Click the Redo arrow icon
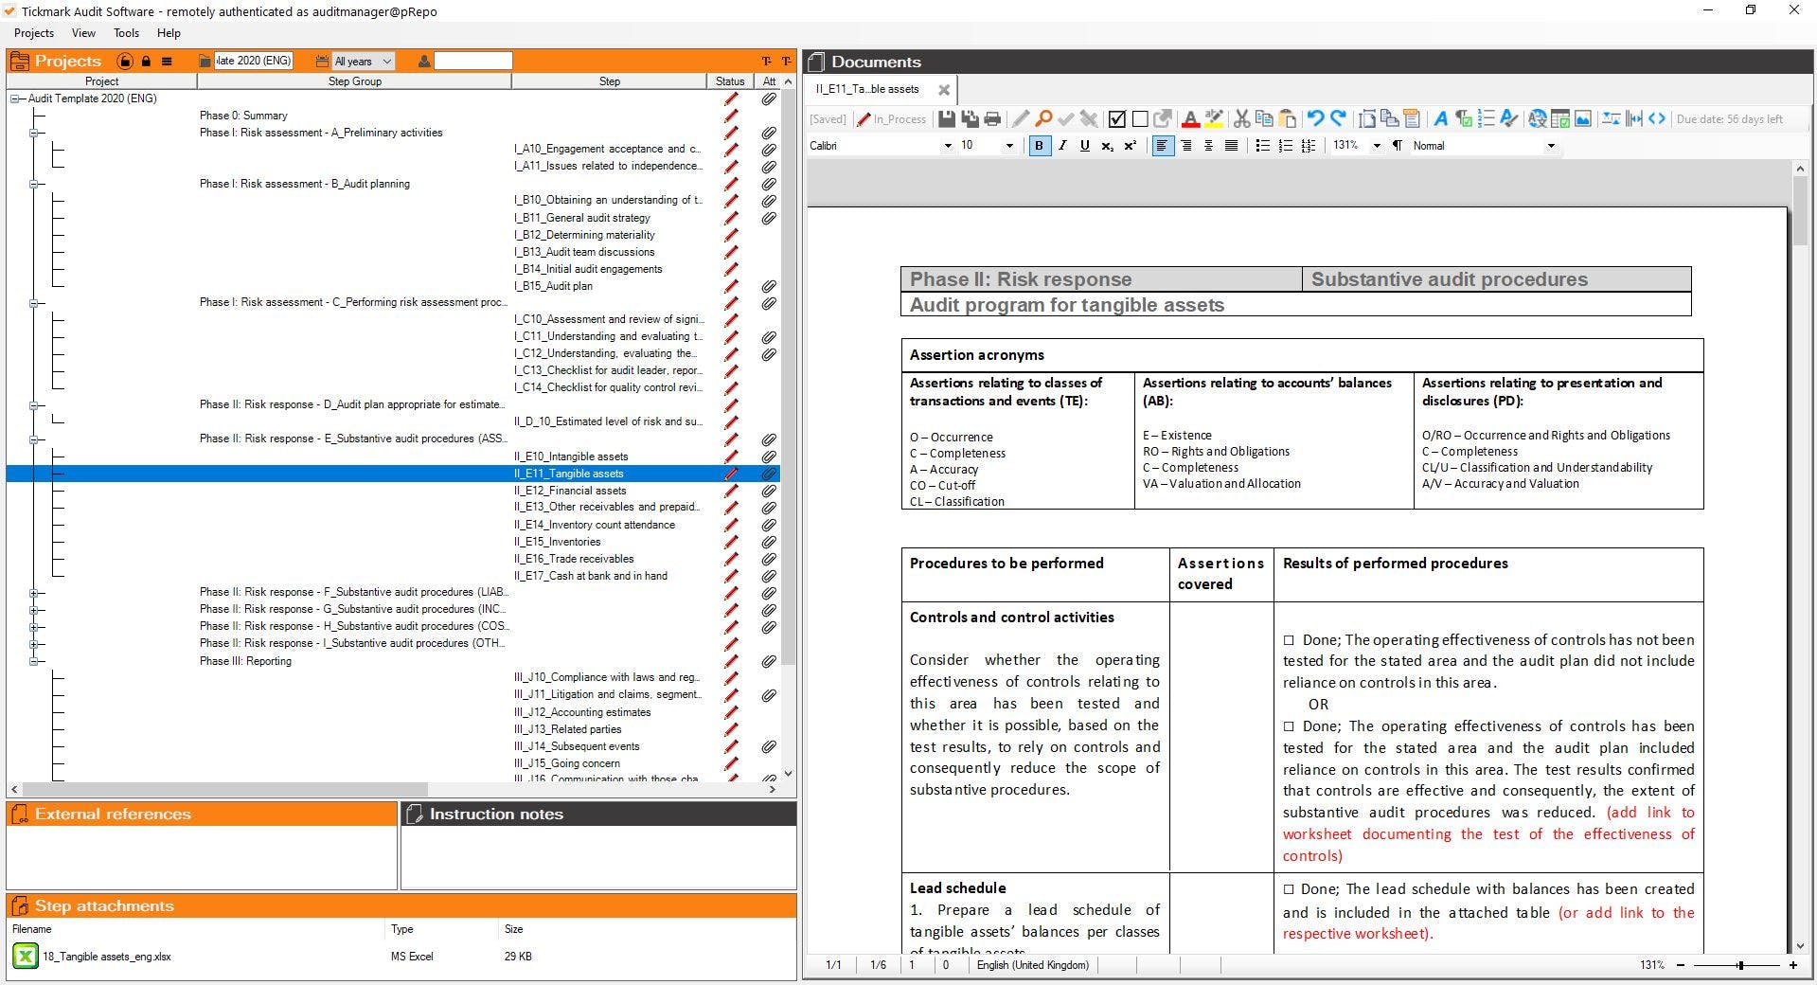 (1338, 119)
